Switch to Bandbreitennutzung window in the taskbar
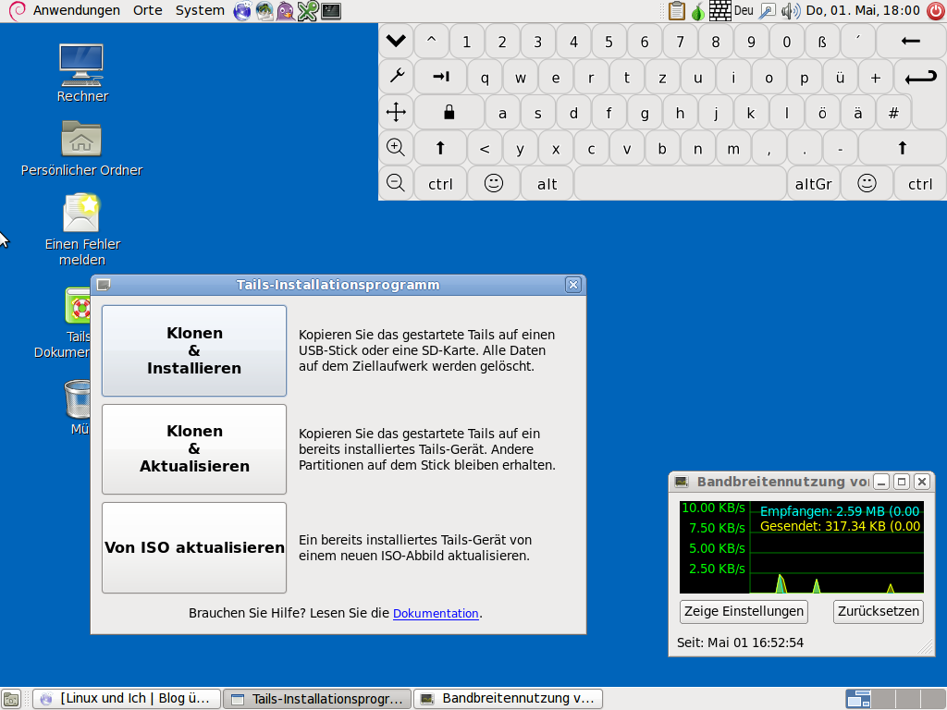Screen dimensions: 947x710 point(508,699)
